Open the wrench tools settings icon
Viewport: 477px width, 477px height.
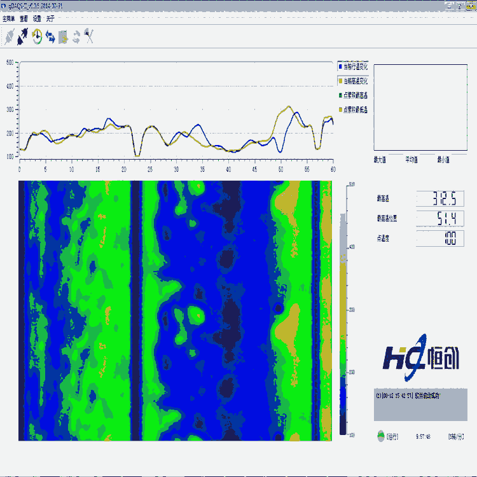point(90,38)
